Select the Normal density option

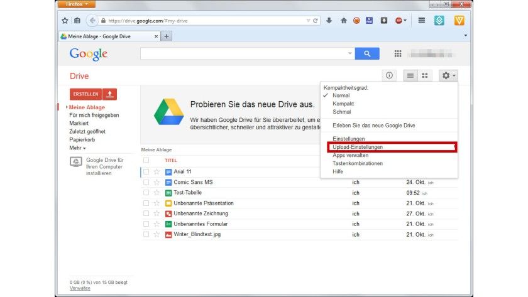click(x=341, y=95)
